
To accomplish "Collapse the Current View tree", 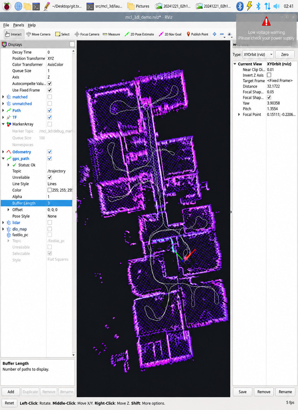I will click(x=235, y=64).
